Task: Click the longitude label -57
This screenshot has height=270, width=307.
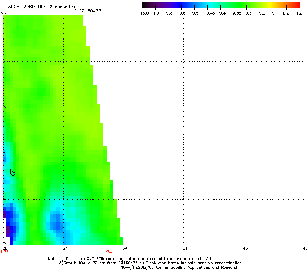Action: click(63, 248)
